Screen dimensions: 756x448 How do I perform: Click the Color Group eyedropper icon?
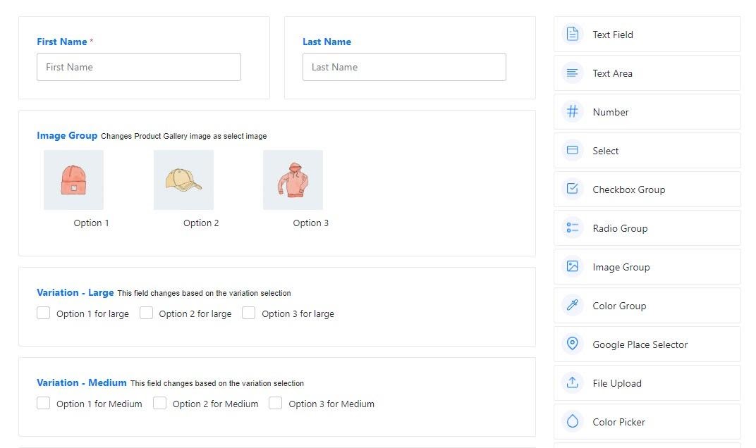[573, 306]
